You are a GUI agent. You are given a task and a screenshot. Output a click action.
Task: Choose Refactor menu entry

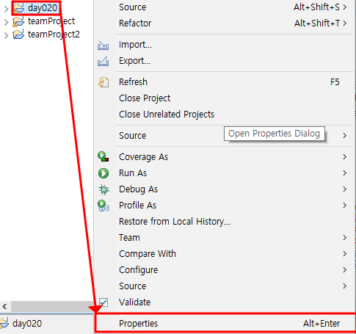tap(225, 23)
